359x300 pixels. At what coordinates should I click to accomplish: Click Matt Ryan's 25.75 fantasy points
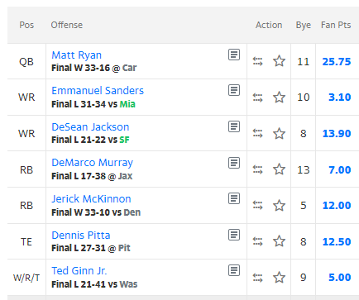tap(337, 62)
